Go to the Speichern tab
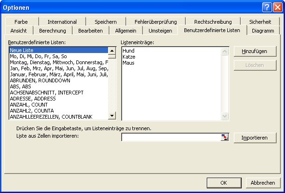The width and height of the screenshot is (285, 193). pyautogui.click(x=105, y=22)
